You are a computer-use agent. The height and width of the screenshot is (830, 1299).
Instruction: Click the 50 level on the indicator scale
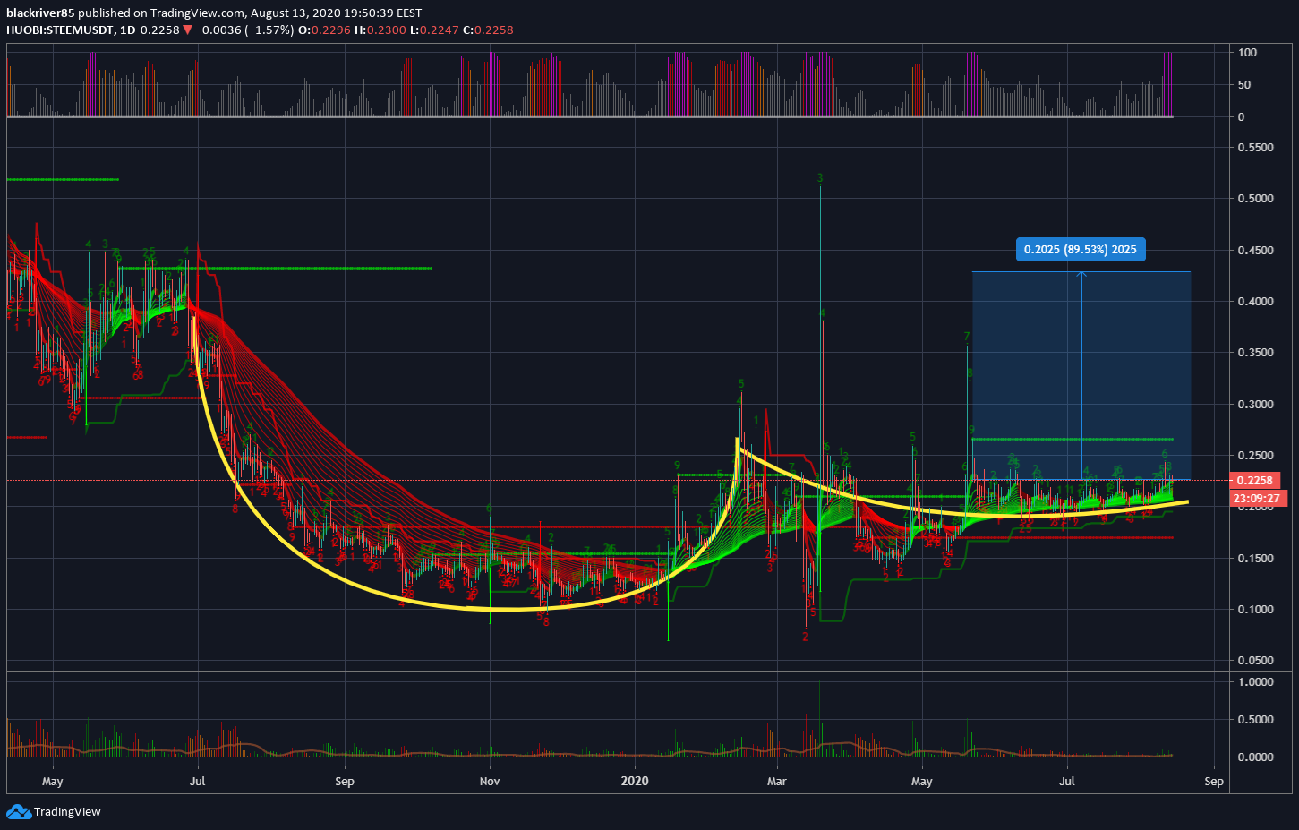[1244, 85]
